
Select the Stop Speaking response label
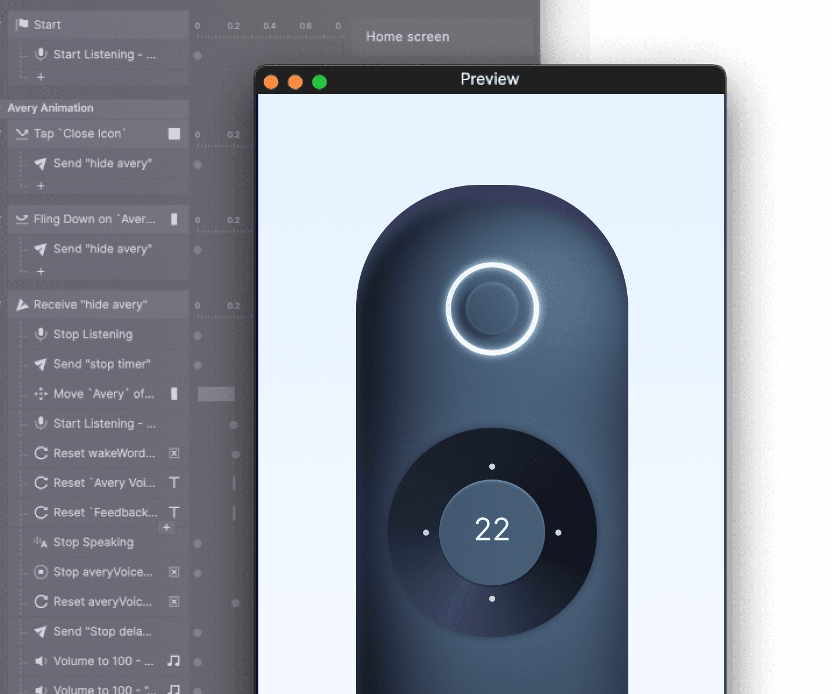click(x=94, y=542)
